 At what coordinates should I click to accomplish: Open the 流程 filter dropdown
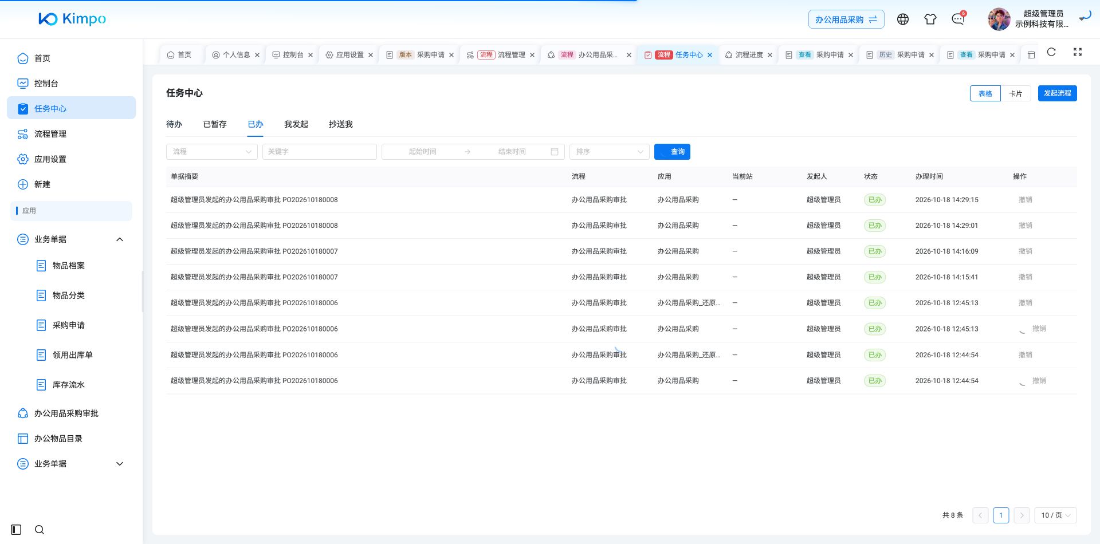coord(212,152)
